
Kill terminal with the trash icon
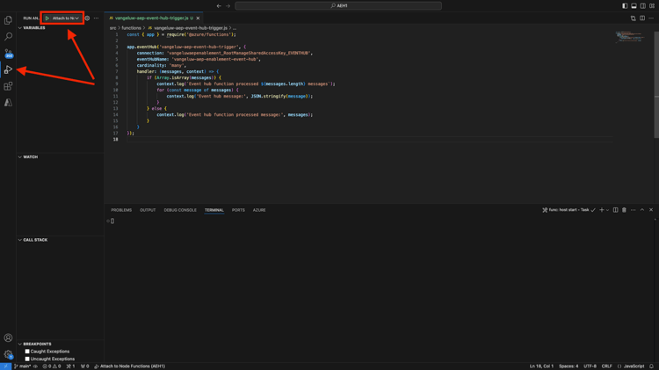pos(624,210)
